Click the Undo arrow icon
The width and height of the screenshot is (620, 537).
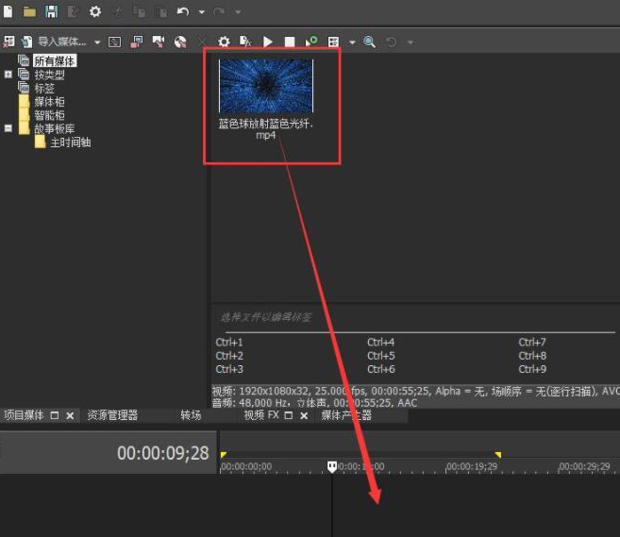pos(183,11)
